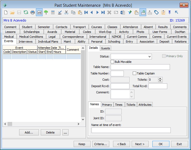Click the < Back button

(x=121, y=144)
